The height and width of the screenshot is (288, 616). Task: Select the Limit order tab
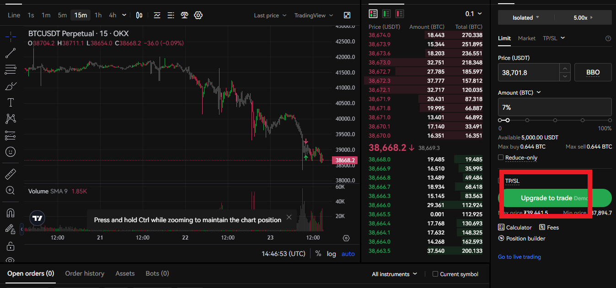pyautogui.click(x=504, y=38)
